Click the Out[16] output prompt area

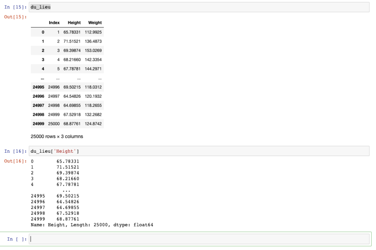(15, 162)
